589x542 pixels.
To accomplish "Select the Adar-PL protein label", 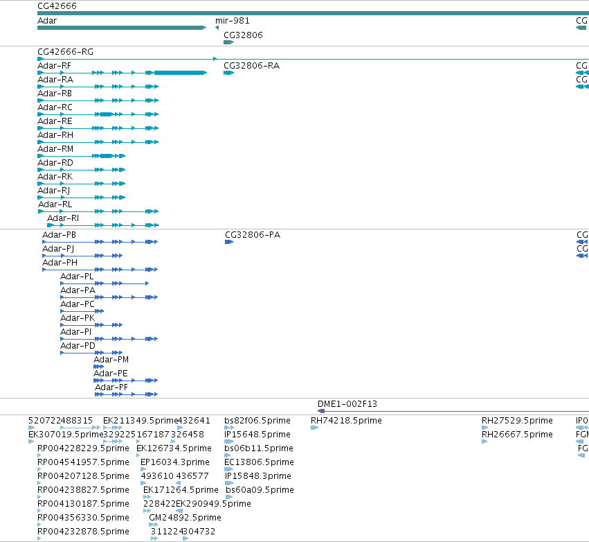I will coord(77,277).
